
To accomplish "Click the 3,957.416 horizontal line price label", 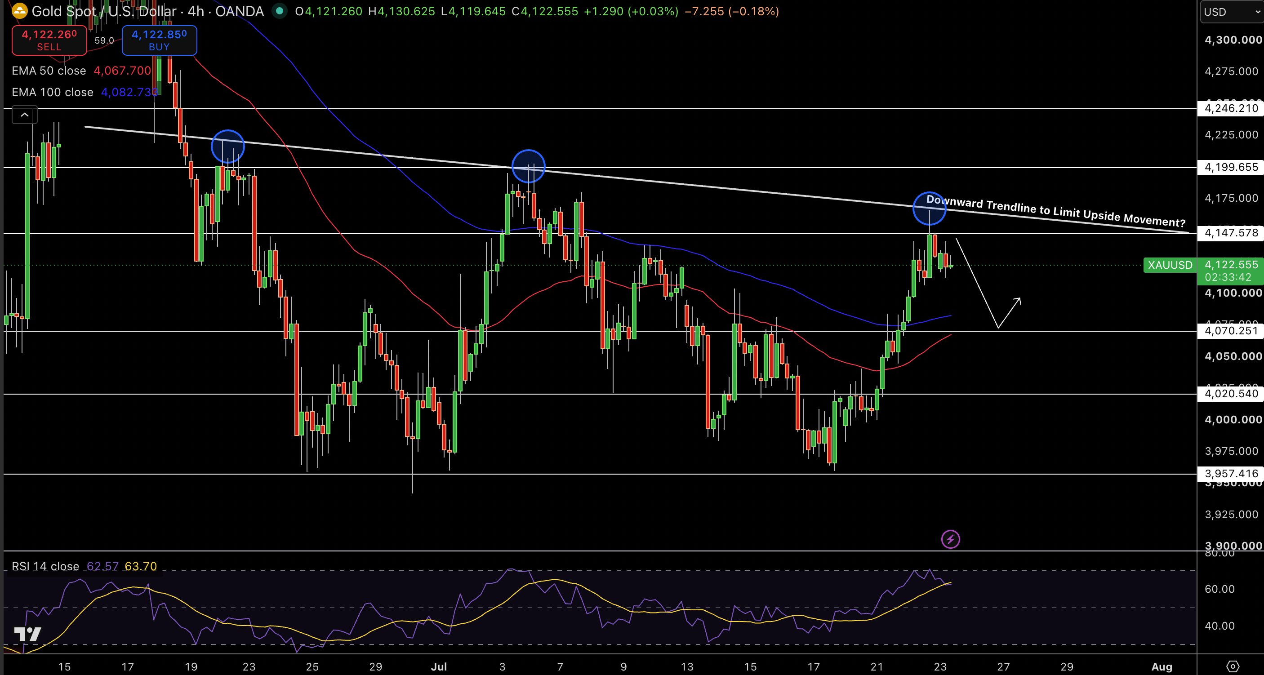I will coord(1231,473).
